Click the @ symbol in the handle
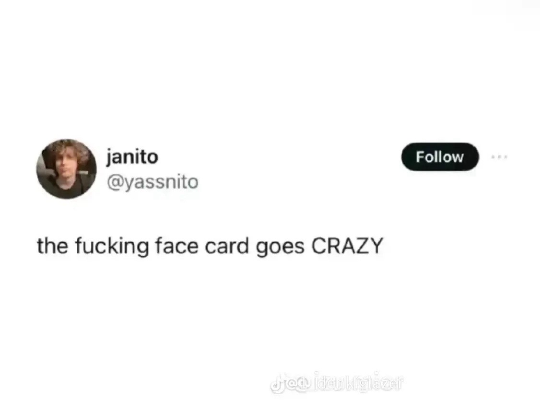540x402 pixels. [x=115, y=182]
